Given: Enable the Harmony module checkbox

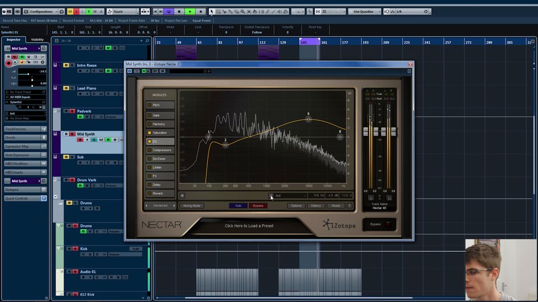Looking at the screenshot, I should [149, 124].
